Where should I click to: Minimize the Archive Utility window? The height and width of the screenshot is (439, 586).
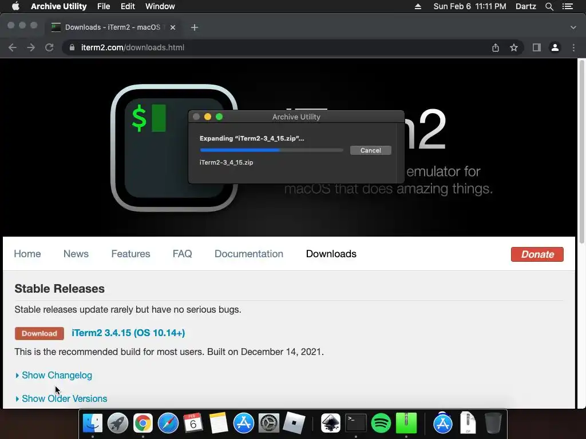[208, 117]
